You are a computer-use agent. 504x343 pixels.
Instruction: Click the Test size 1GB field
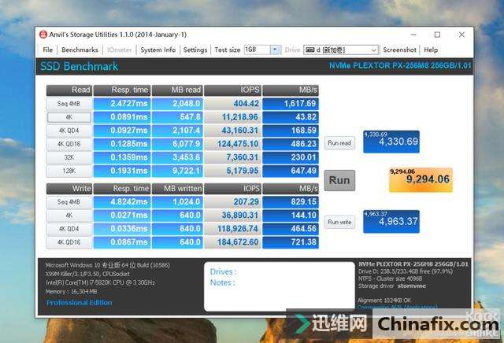pos(258,50)
